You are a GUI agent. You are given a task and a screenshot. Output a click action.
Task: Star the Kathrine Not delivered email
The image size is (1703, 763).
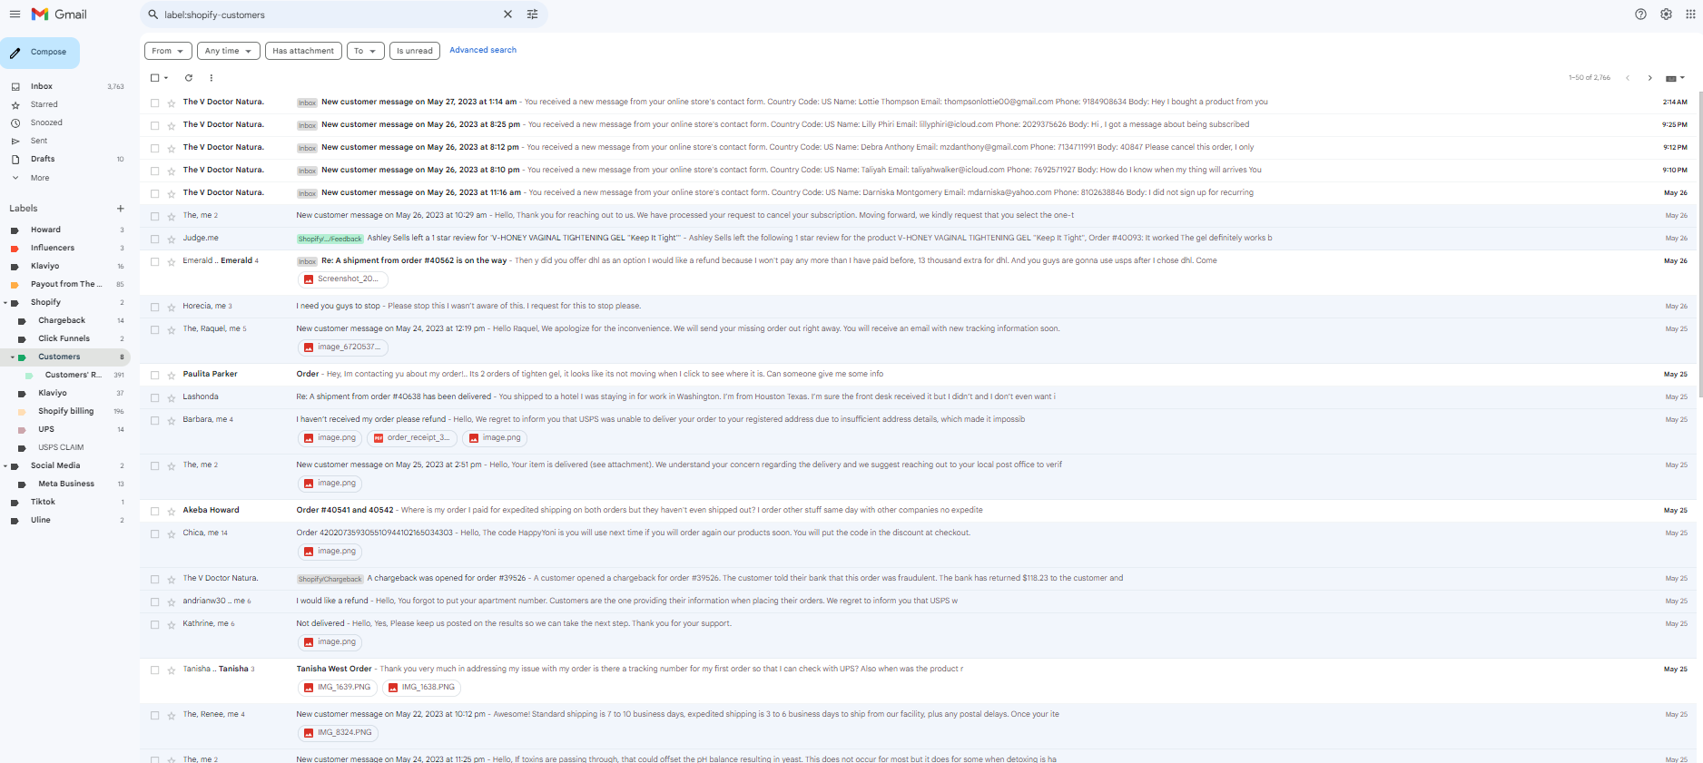tap(171, 624)
